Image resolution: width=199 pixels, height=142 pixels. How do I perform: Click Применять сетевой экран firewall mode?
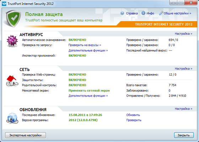[x=89, y=91]
